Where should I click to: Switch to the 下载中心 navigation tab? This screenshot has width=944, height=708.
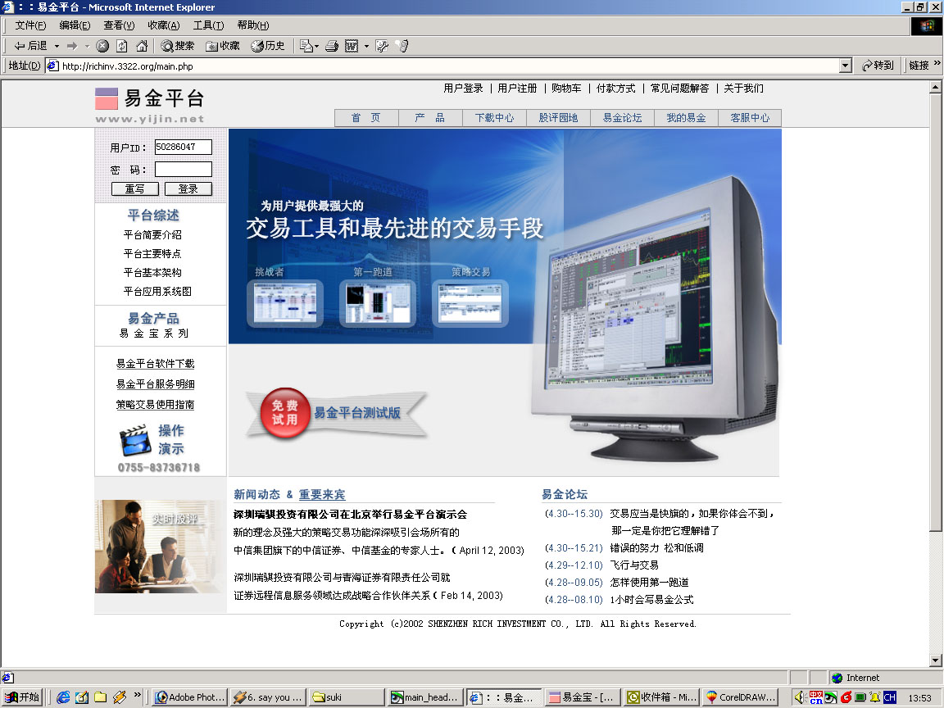click(x=494, y=118)
